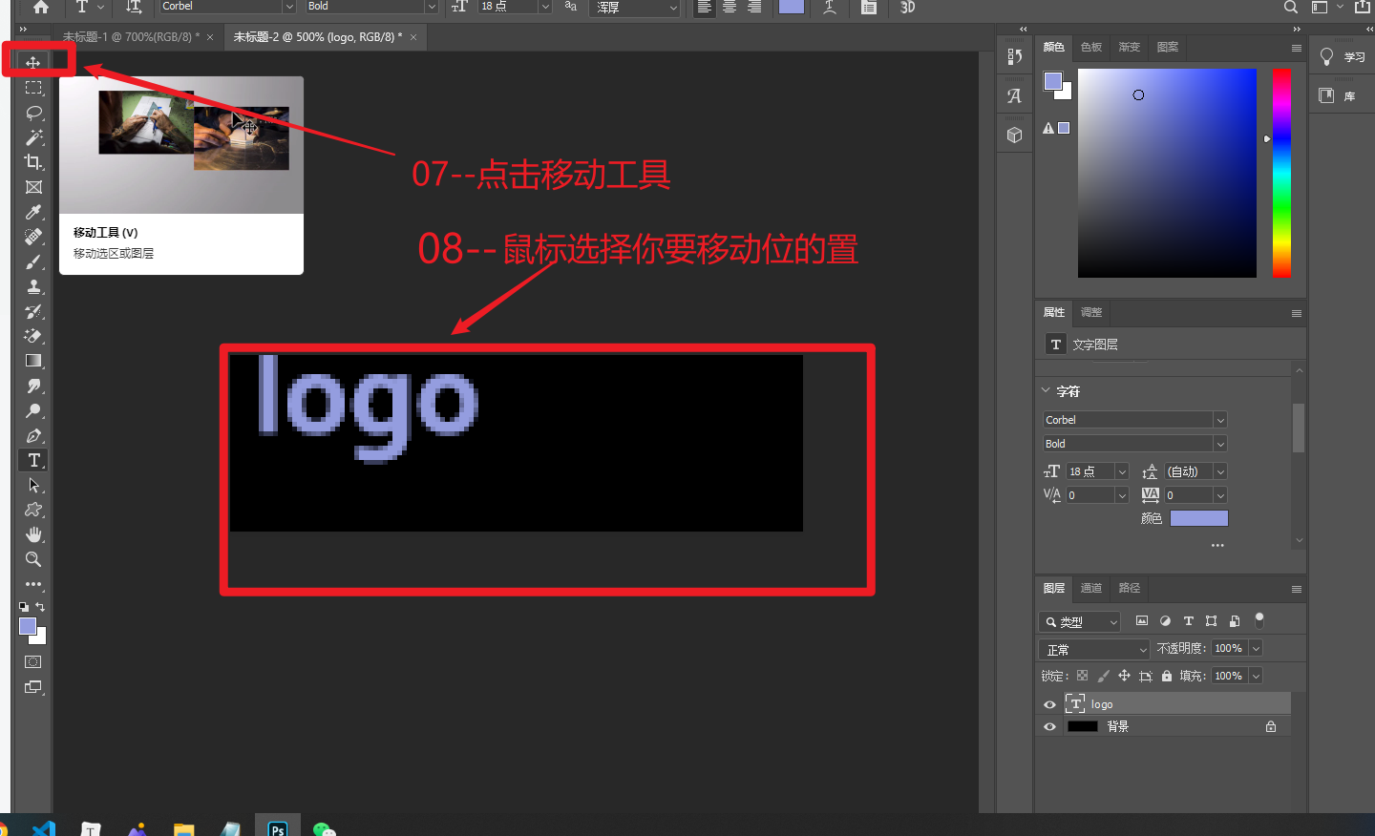Select the Pen tool

click(33, 435)
